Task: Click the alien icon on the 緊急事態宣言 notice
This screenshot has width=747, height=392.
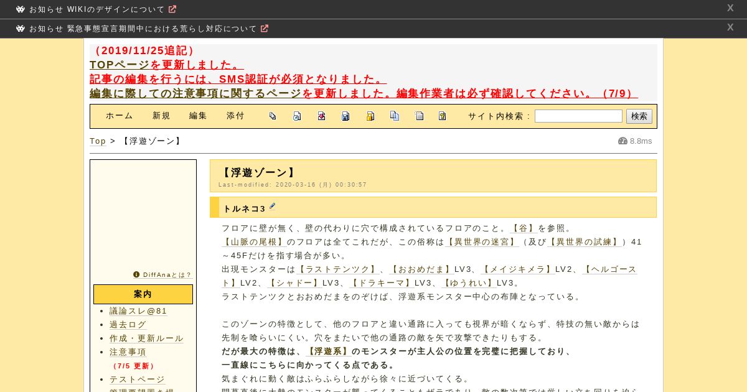Action: pyautogui.click(x=21, y=29)
